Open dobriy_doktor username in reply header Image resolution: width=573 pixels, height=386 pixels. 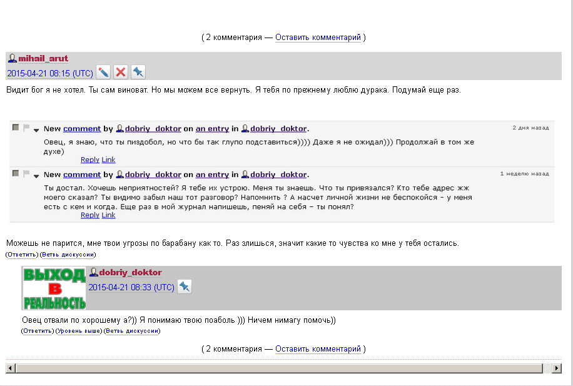pos(131,272)
